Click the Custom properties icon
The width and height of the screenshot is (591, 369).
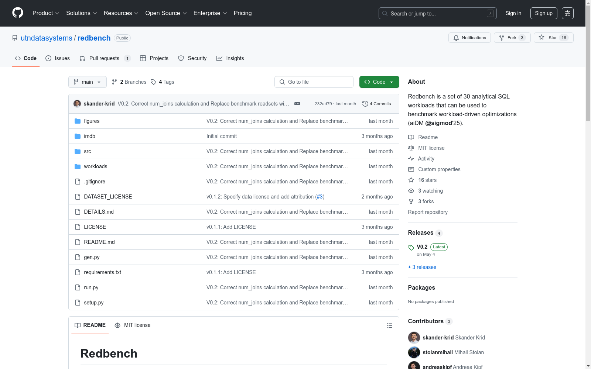coord(411,169)
